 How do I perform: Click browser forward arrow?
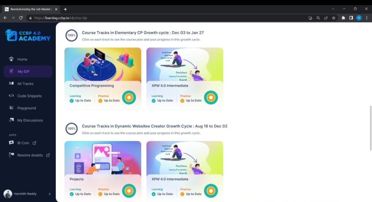click(13, 18)
